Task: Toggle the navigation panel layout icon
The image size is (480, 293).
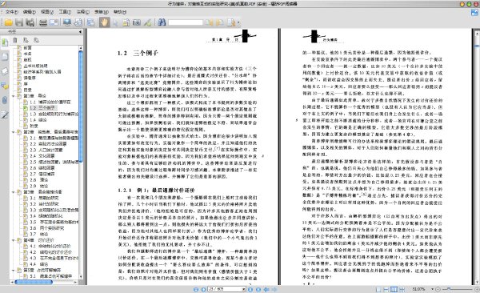Action: pos(91,22)
